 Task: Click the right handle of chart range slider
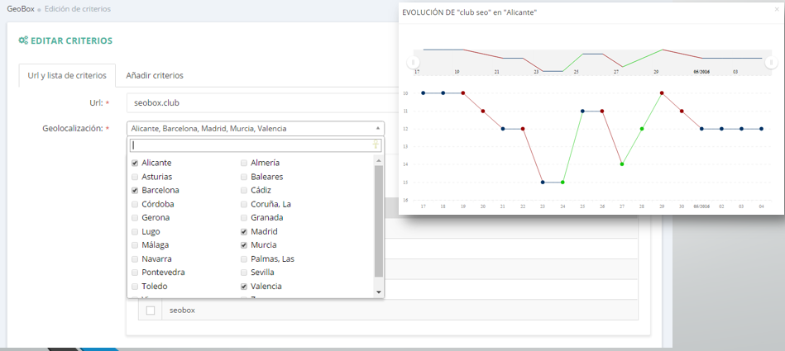coord(771,62)
